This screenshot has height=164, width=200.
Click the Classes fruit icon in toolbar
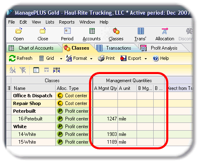[116, 31]
